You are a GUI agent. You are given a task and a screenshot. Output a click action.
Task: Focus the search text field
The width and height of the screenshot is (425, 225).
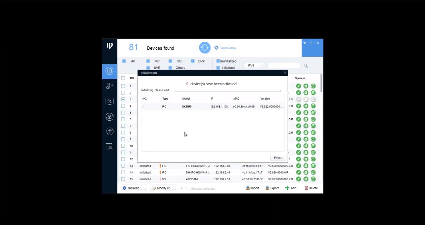(284, 66)
